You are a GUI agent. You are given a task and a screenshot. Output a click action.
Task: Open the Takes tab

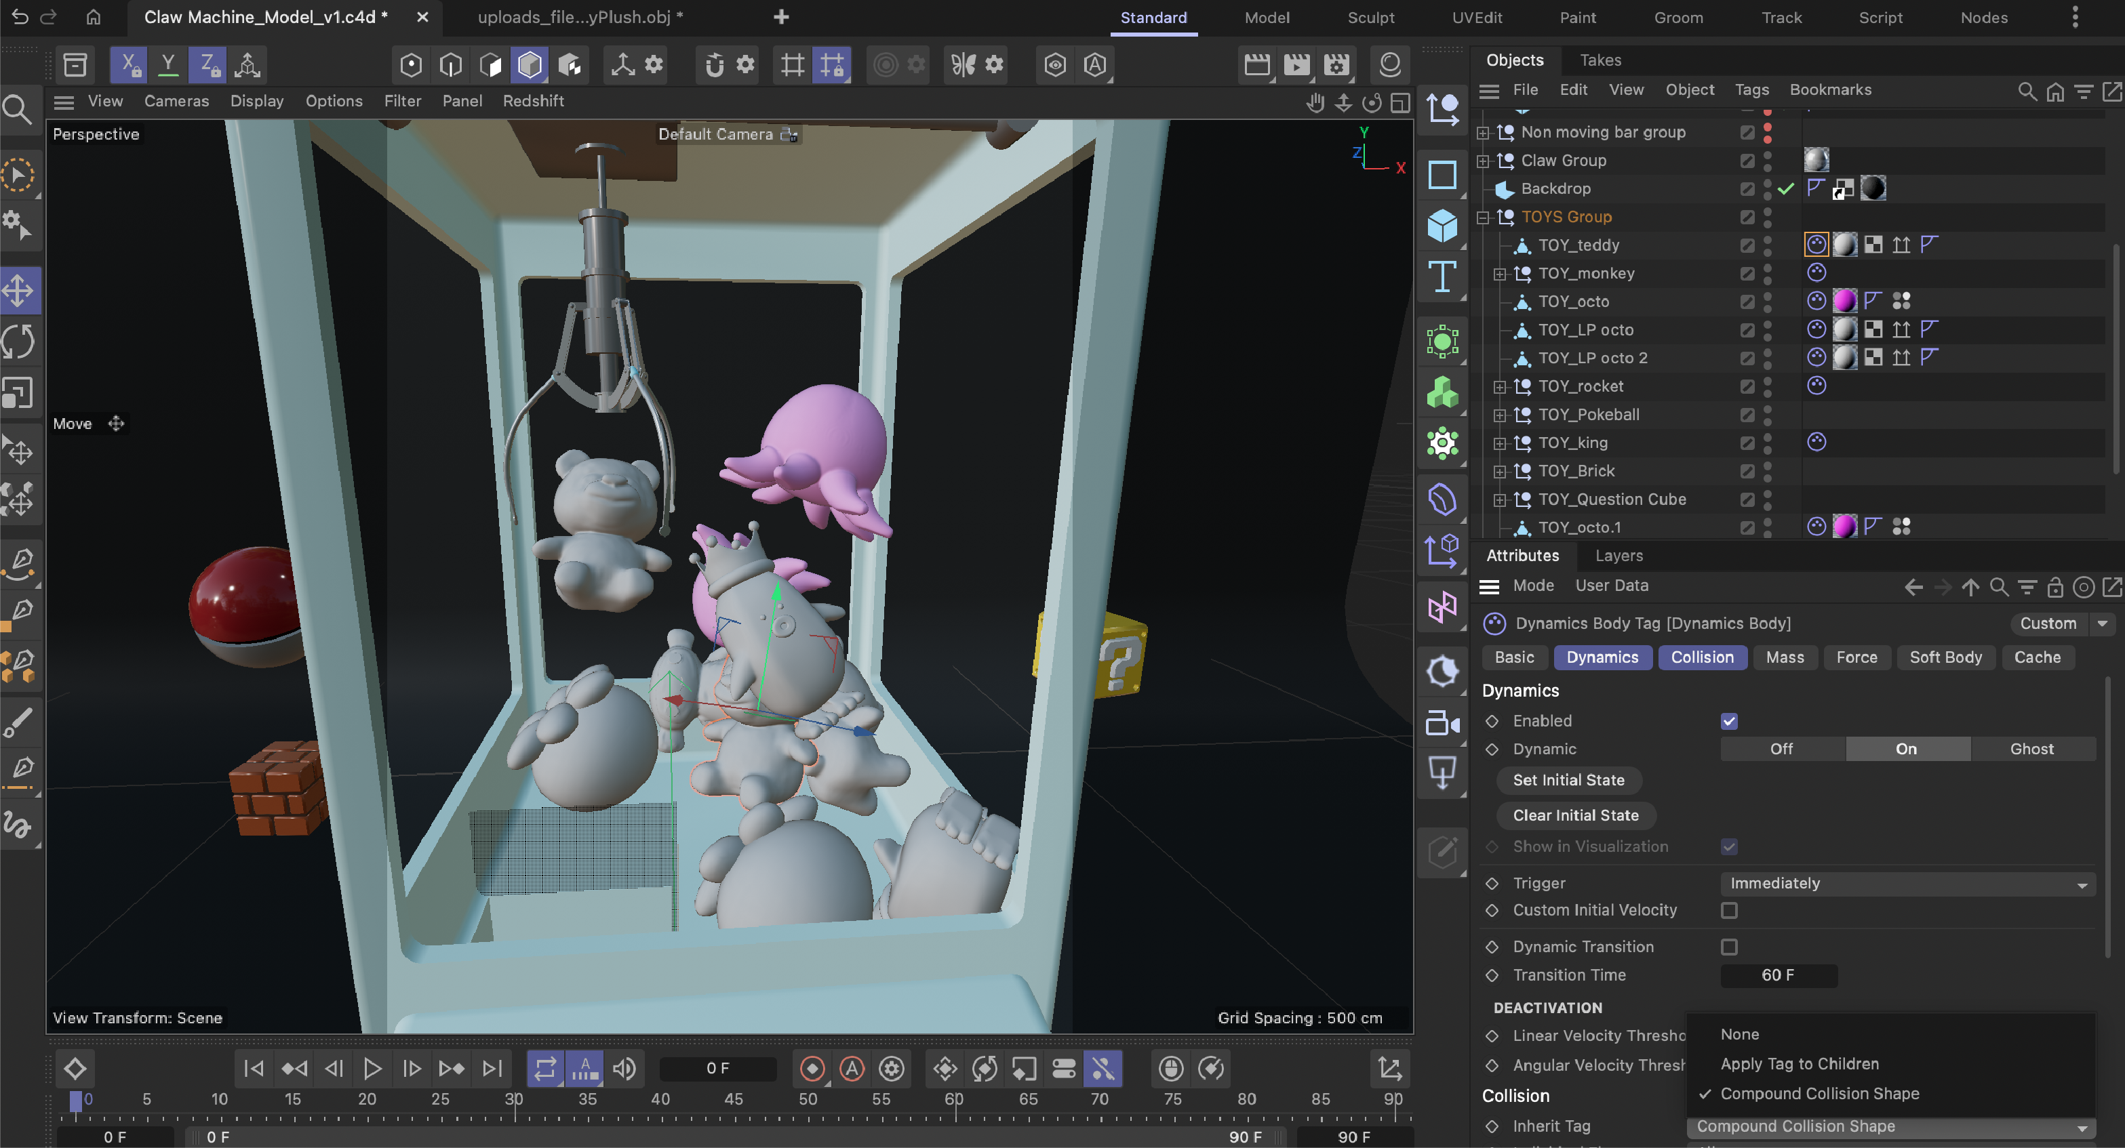(1600, 60)
